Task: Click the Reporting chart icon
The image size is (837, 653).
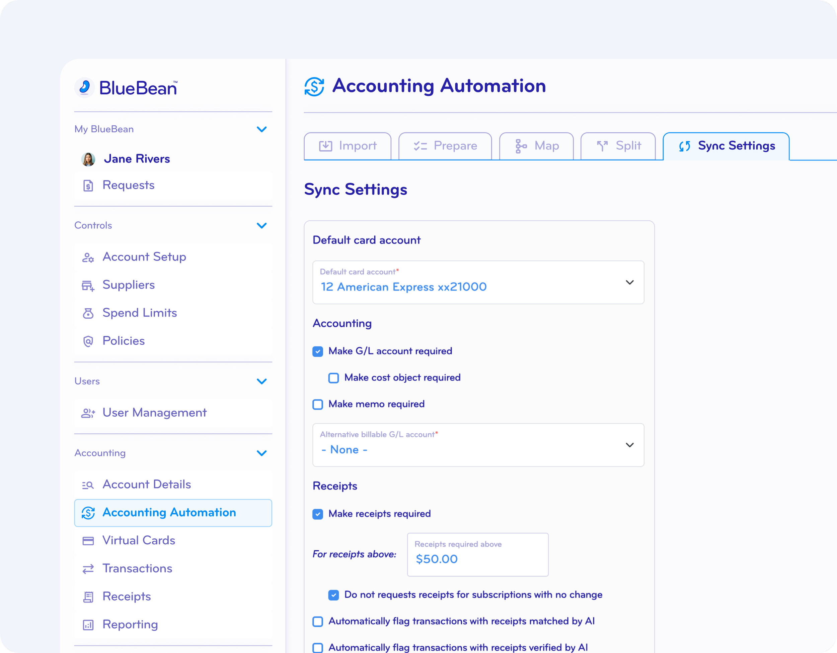Action: 88,625
